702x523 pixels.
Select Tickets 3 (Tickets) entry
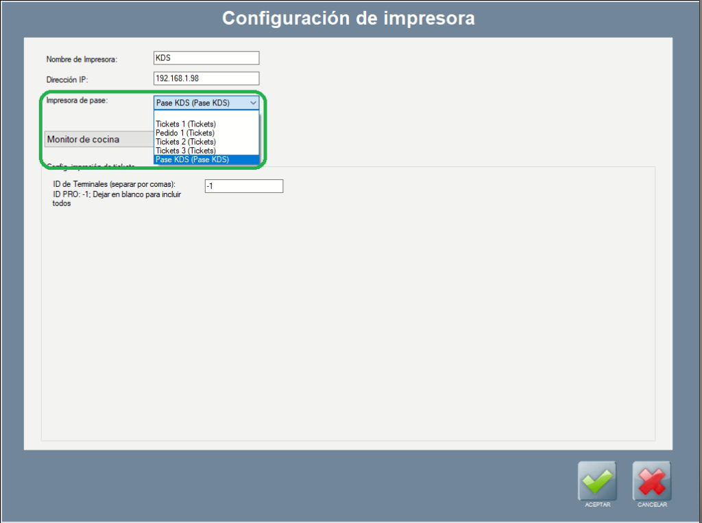click(186, 151)
